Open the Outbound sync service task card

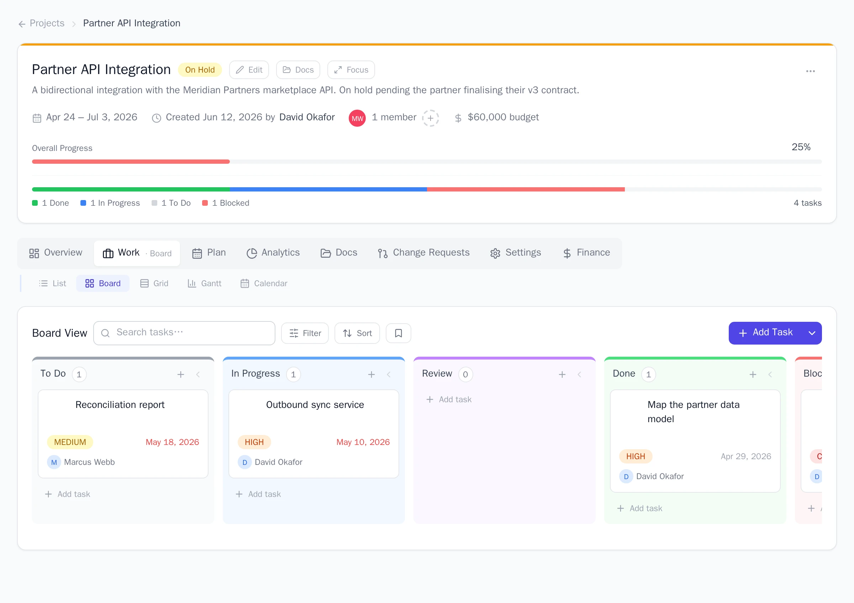coord(314,434)
